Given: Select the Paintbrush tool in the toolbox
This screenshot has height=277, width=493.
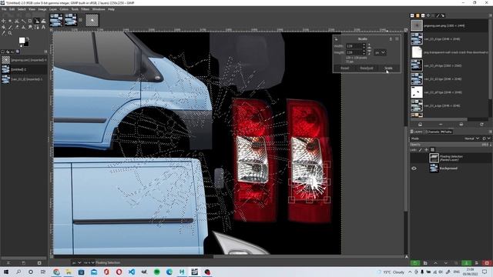Looking at the screenshot, I should coord(10,28).
